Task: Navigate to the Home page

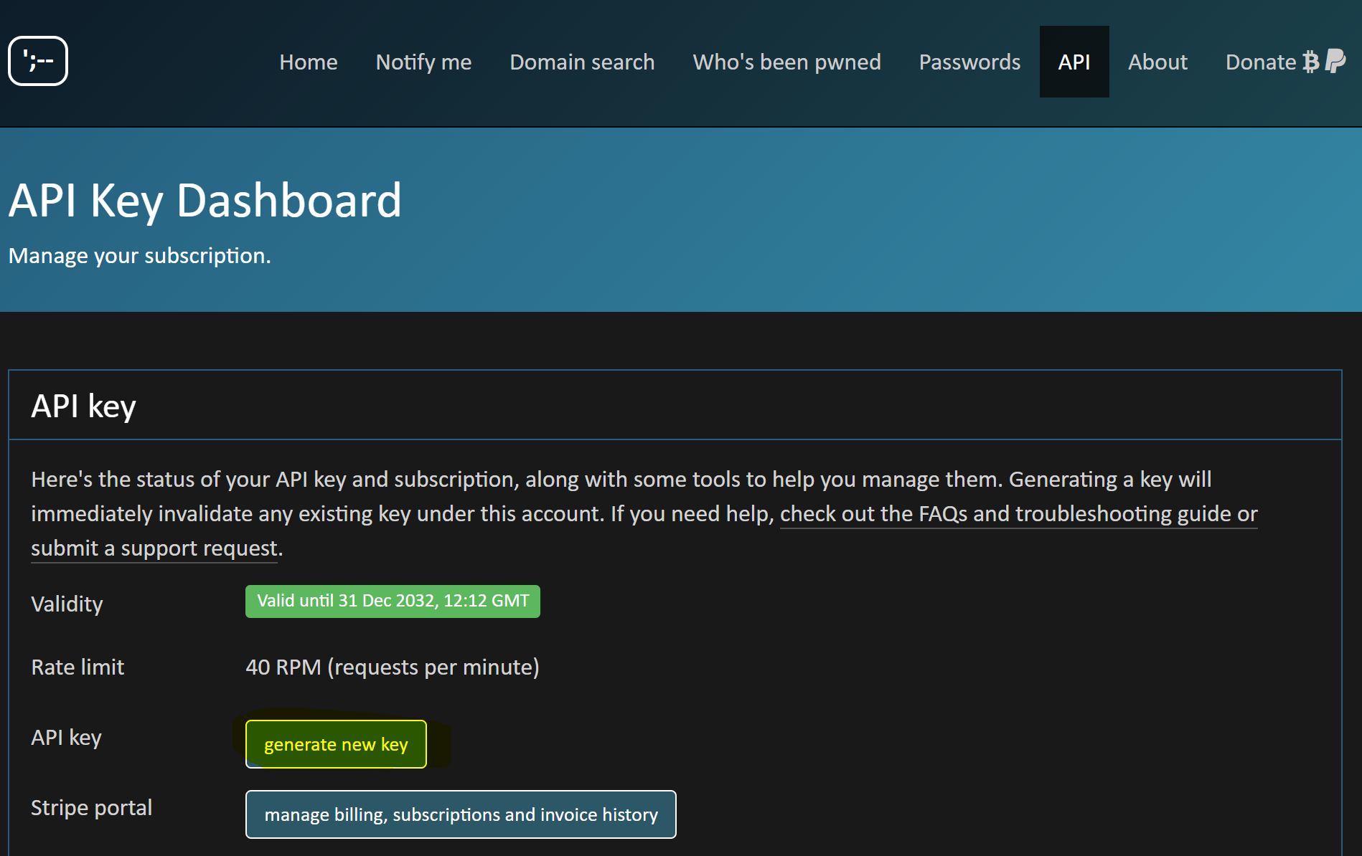Action: point(308,62)
